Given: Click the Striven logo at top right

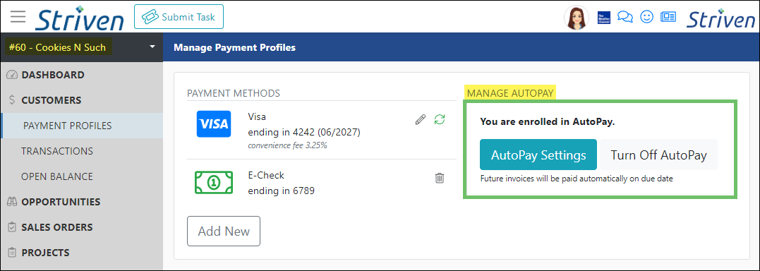Looking at the screenshot, I should (720, 18).
